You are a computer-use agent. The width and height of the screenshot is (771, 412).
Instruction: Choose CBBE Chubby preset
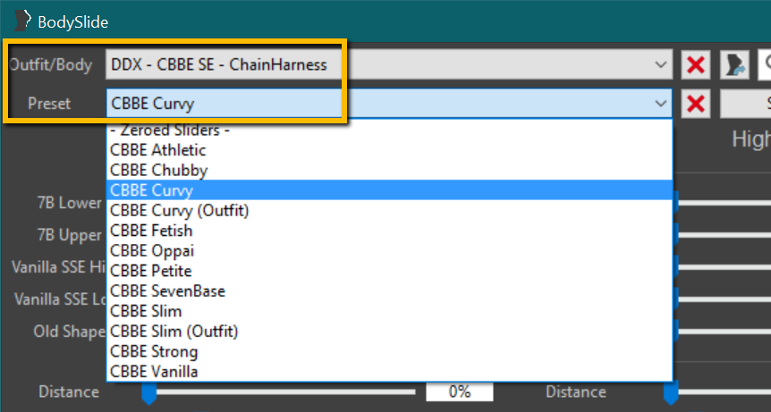[x=389, y=170]
